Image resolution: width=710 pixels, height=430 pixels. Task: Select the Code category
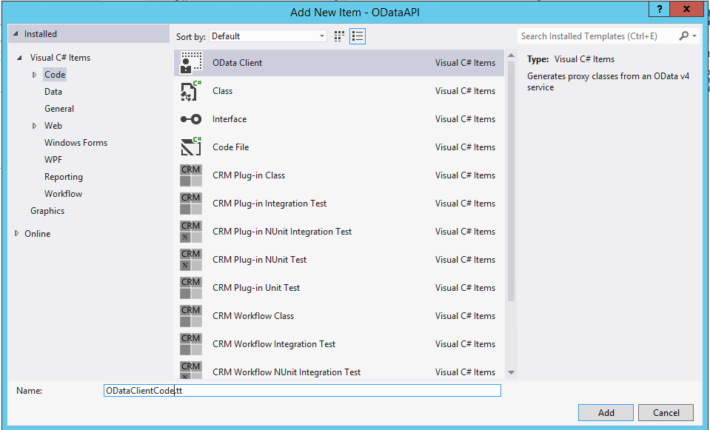pyautogui.click(x=55, y=75)
